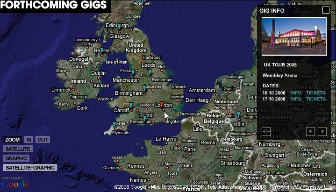The image size is (336, 192).
Task: Click the Glasgow city label
Action: click(120, 36)
